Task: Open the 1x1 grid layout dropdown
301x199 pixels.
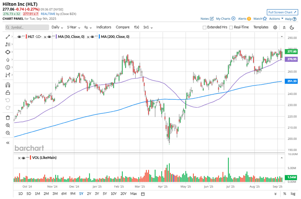Action: coord(148,27)
